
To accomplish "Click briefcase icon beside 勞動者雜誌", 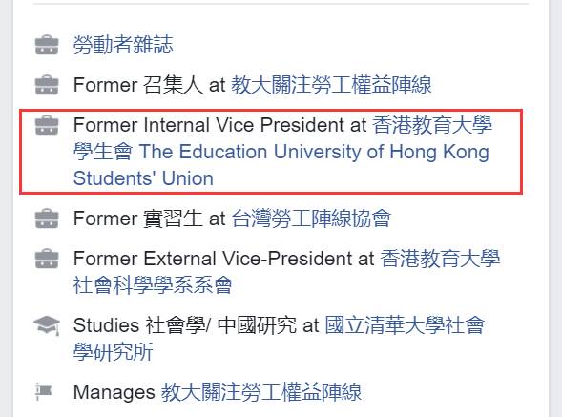I will point(47,45).
